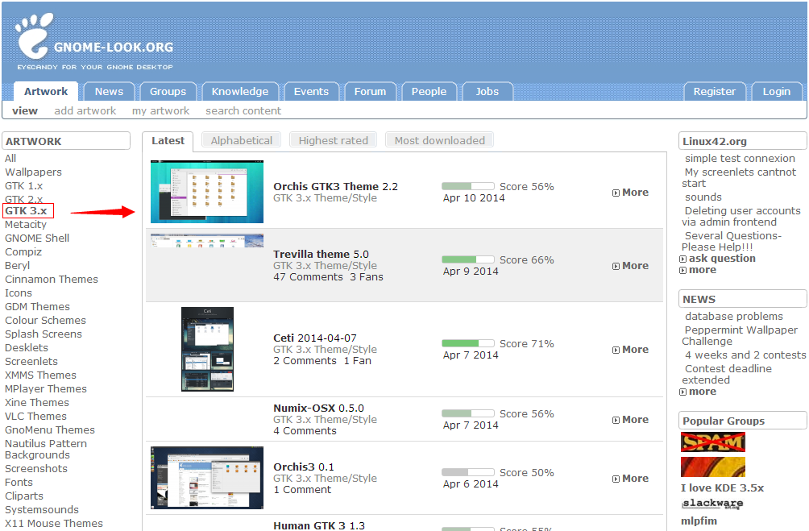
Task: Select the view submenu item
Action: point(25,110)
